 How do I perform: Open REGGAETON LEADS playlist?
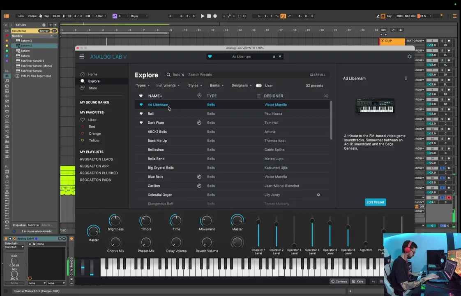[x=97, y=159]
